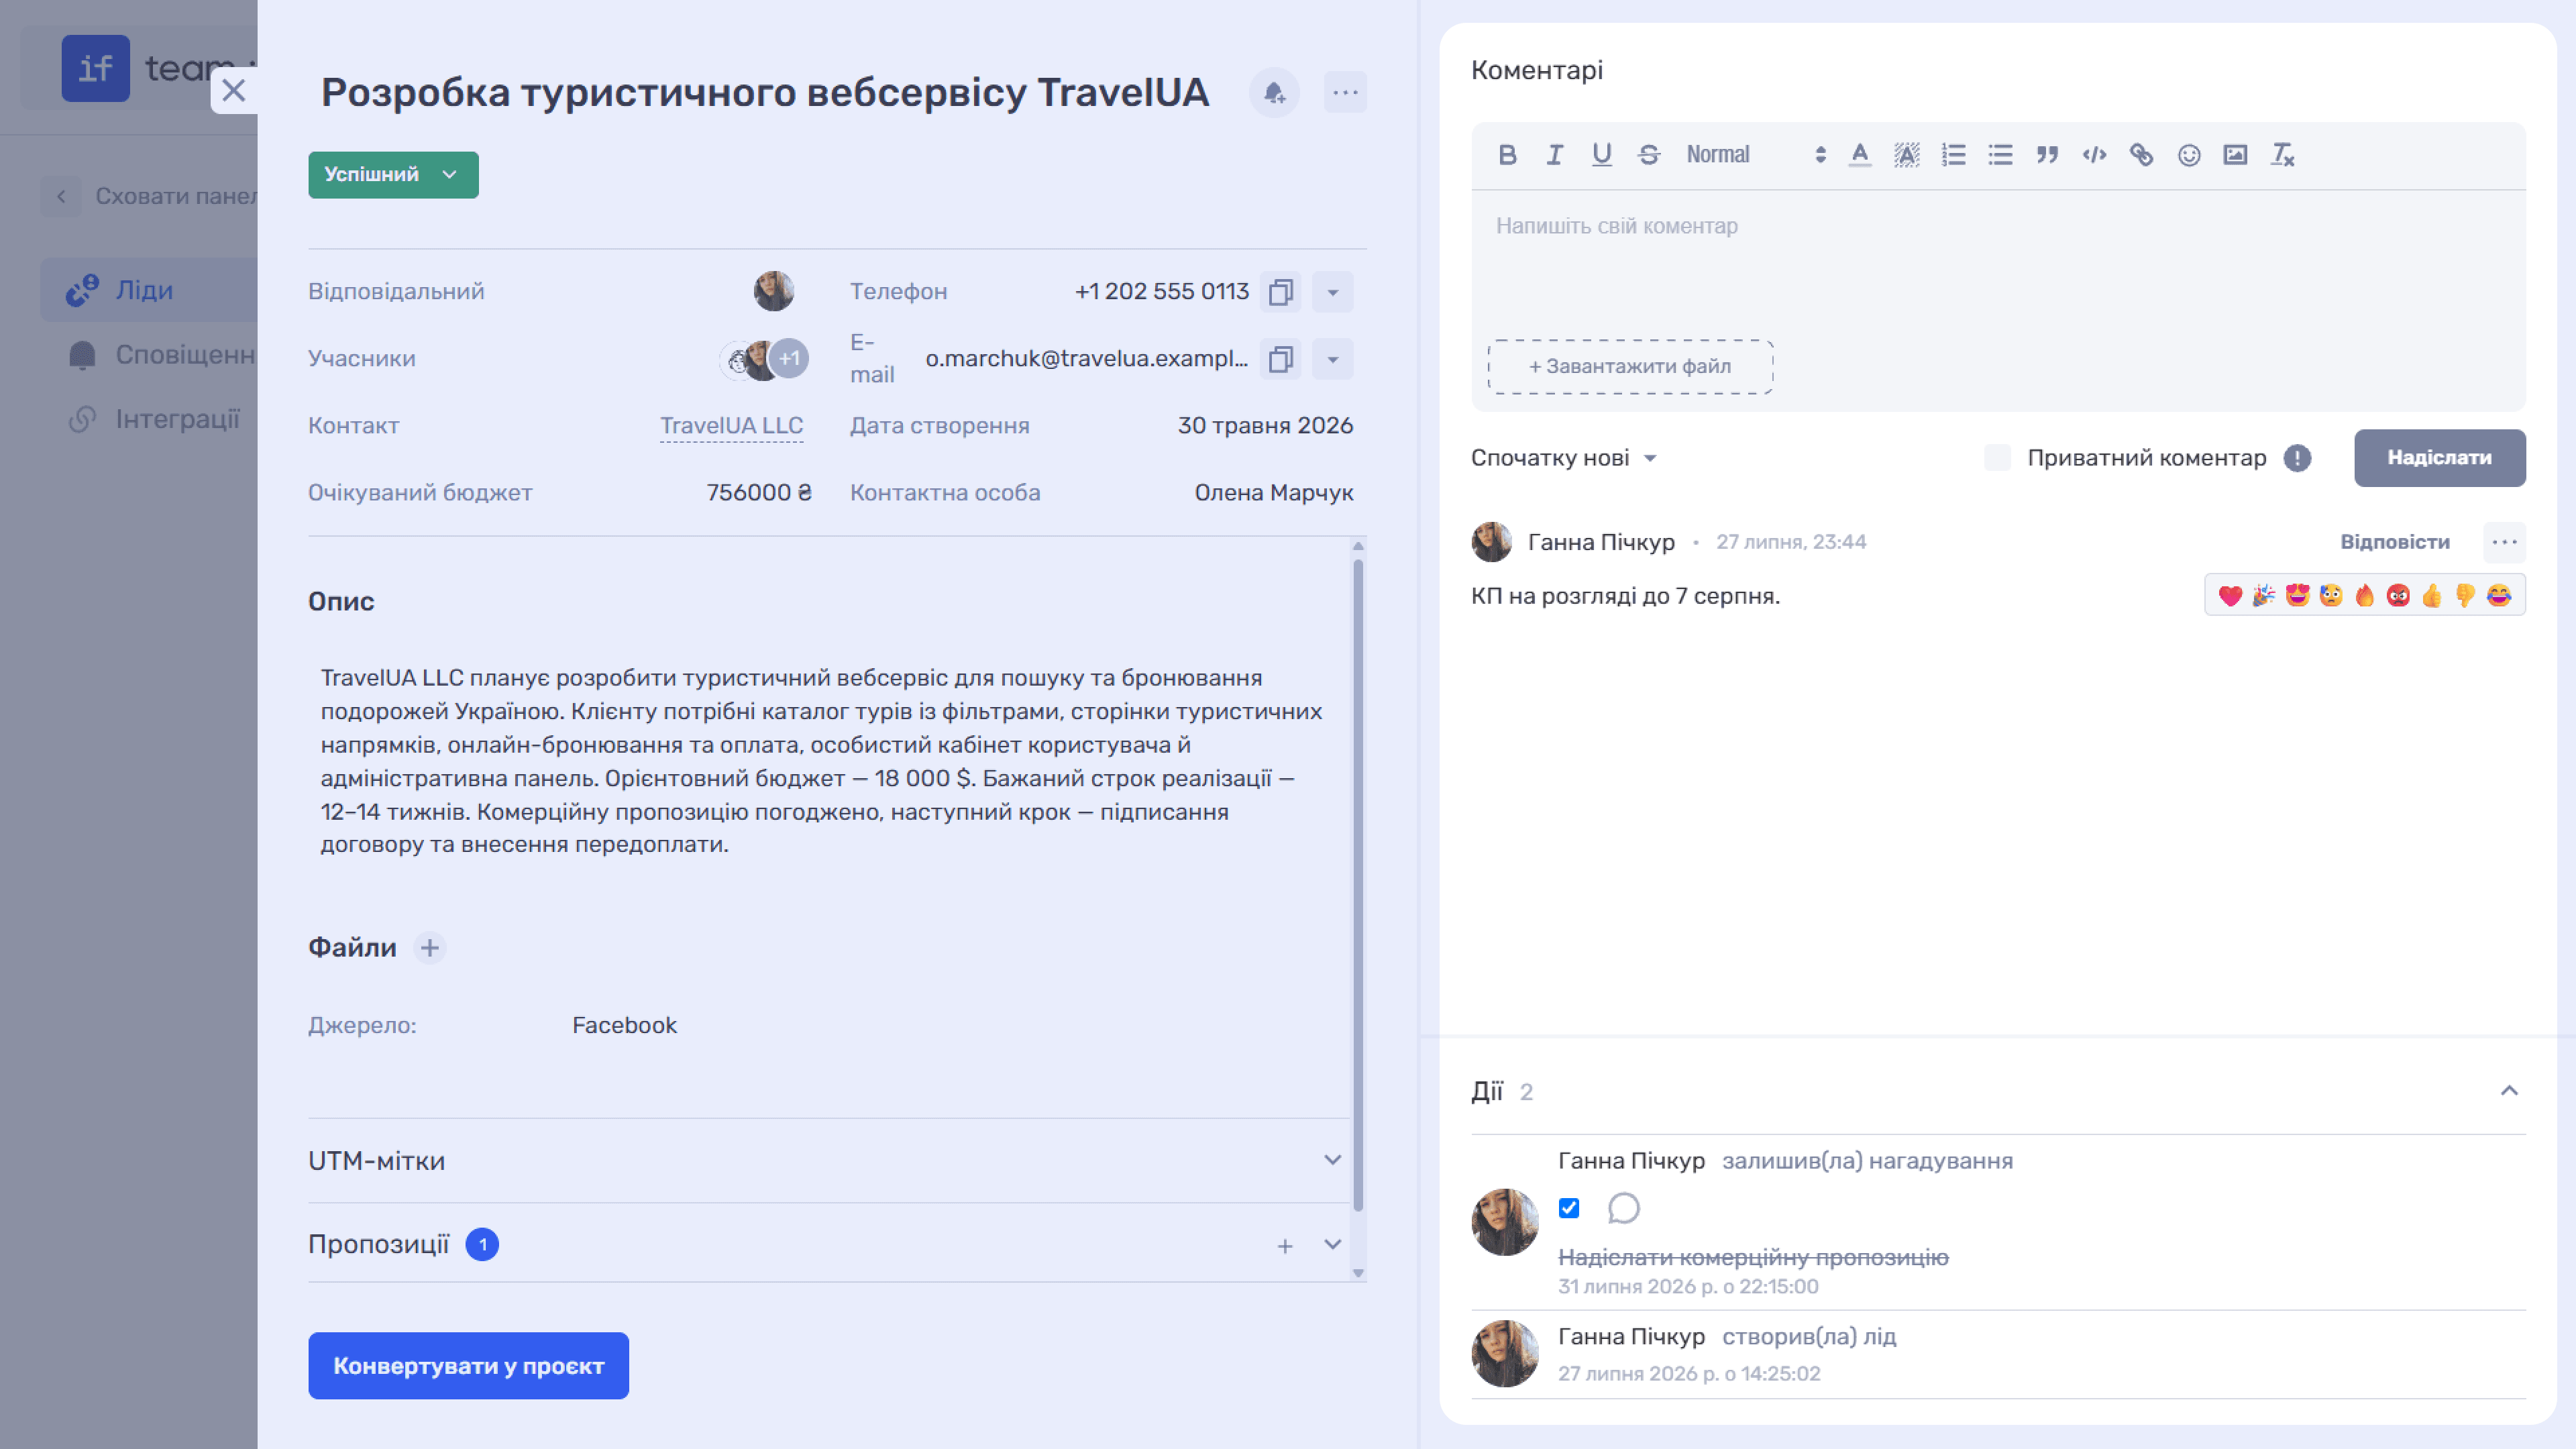The height and width of the screenshot is (1449, 2576).
Task: React with the party popper emoji
Action: click(2263, 596)
